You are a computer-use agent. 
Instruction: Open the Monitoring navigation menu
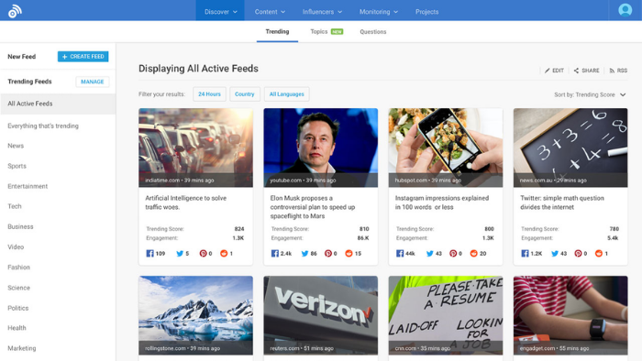378,12
